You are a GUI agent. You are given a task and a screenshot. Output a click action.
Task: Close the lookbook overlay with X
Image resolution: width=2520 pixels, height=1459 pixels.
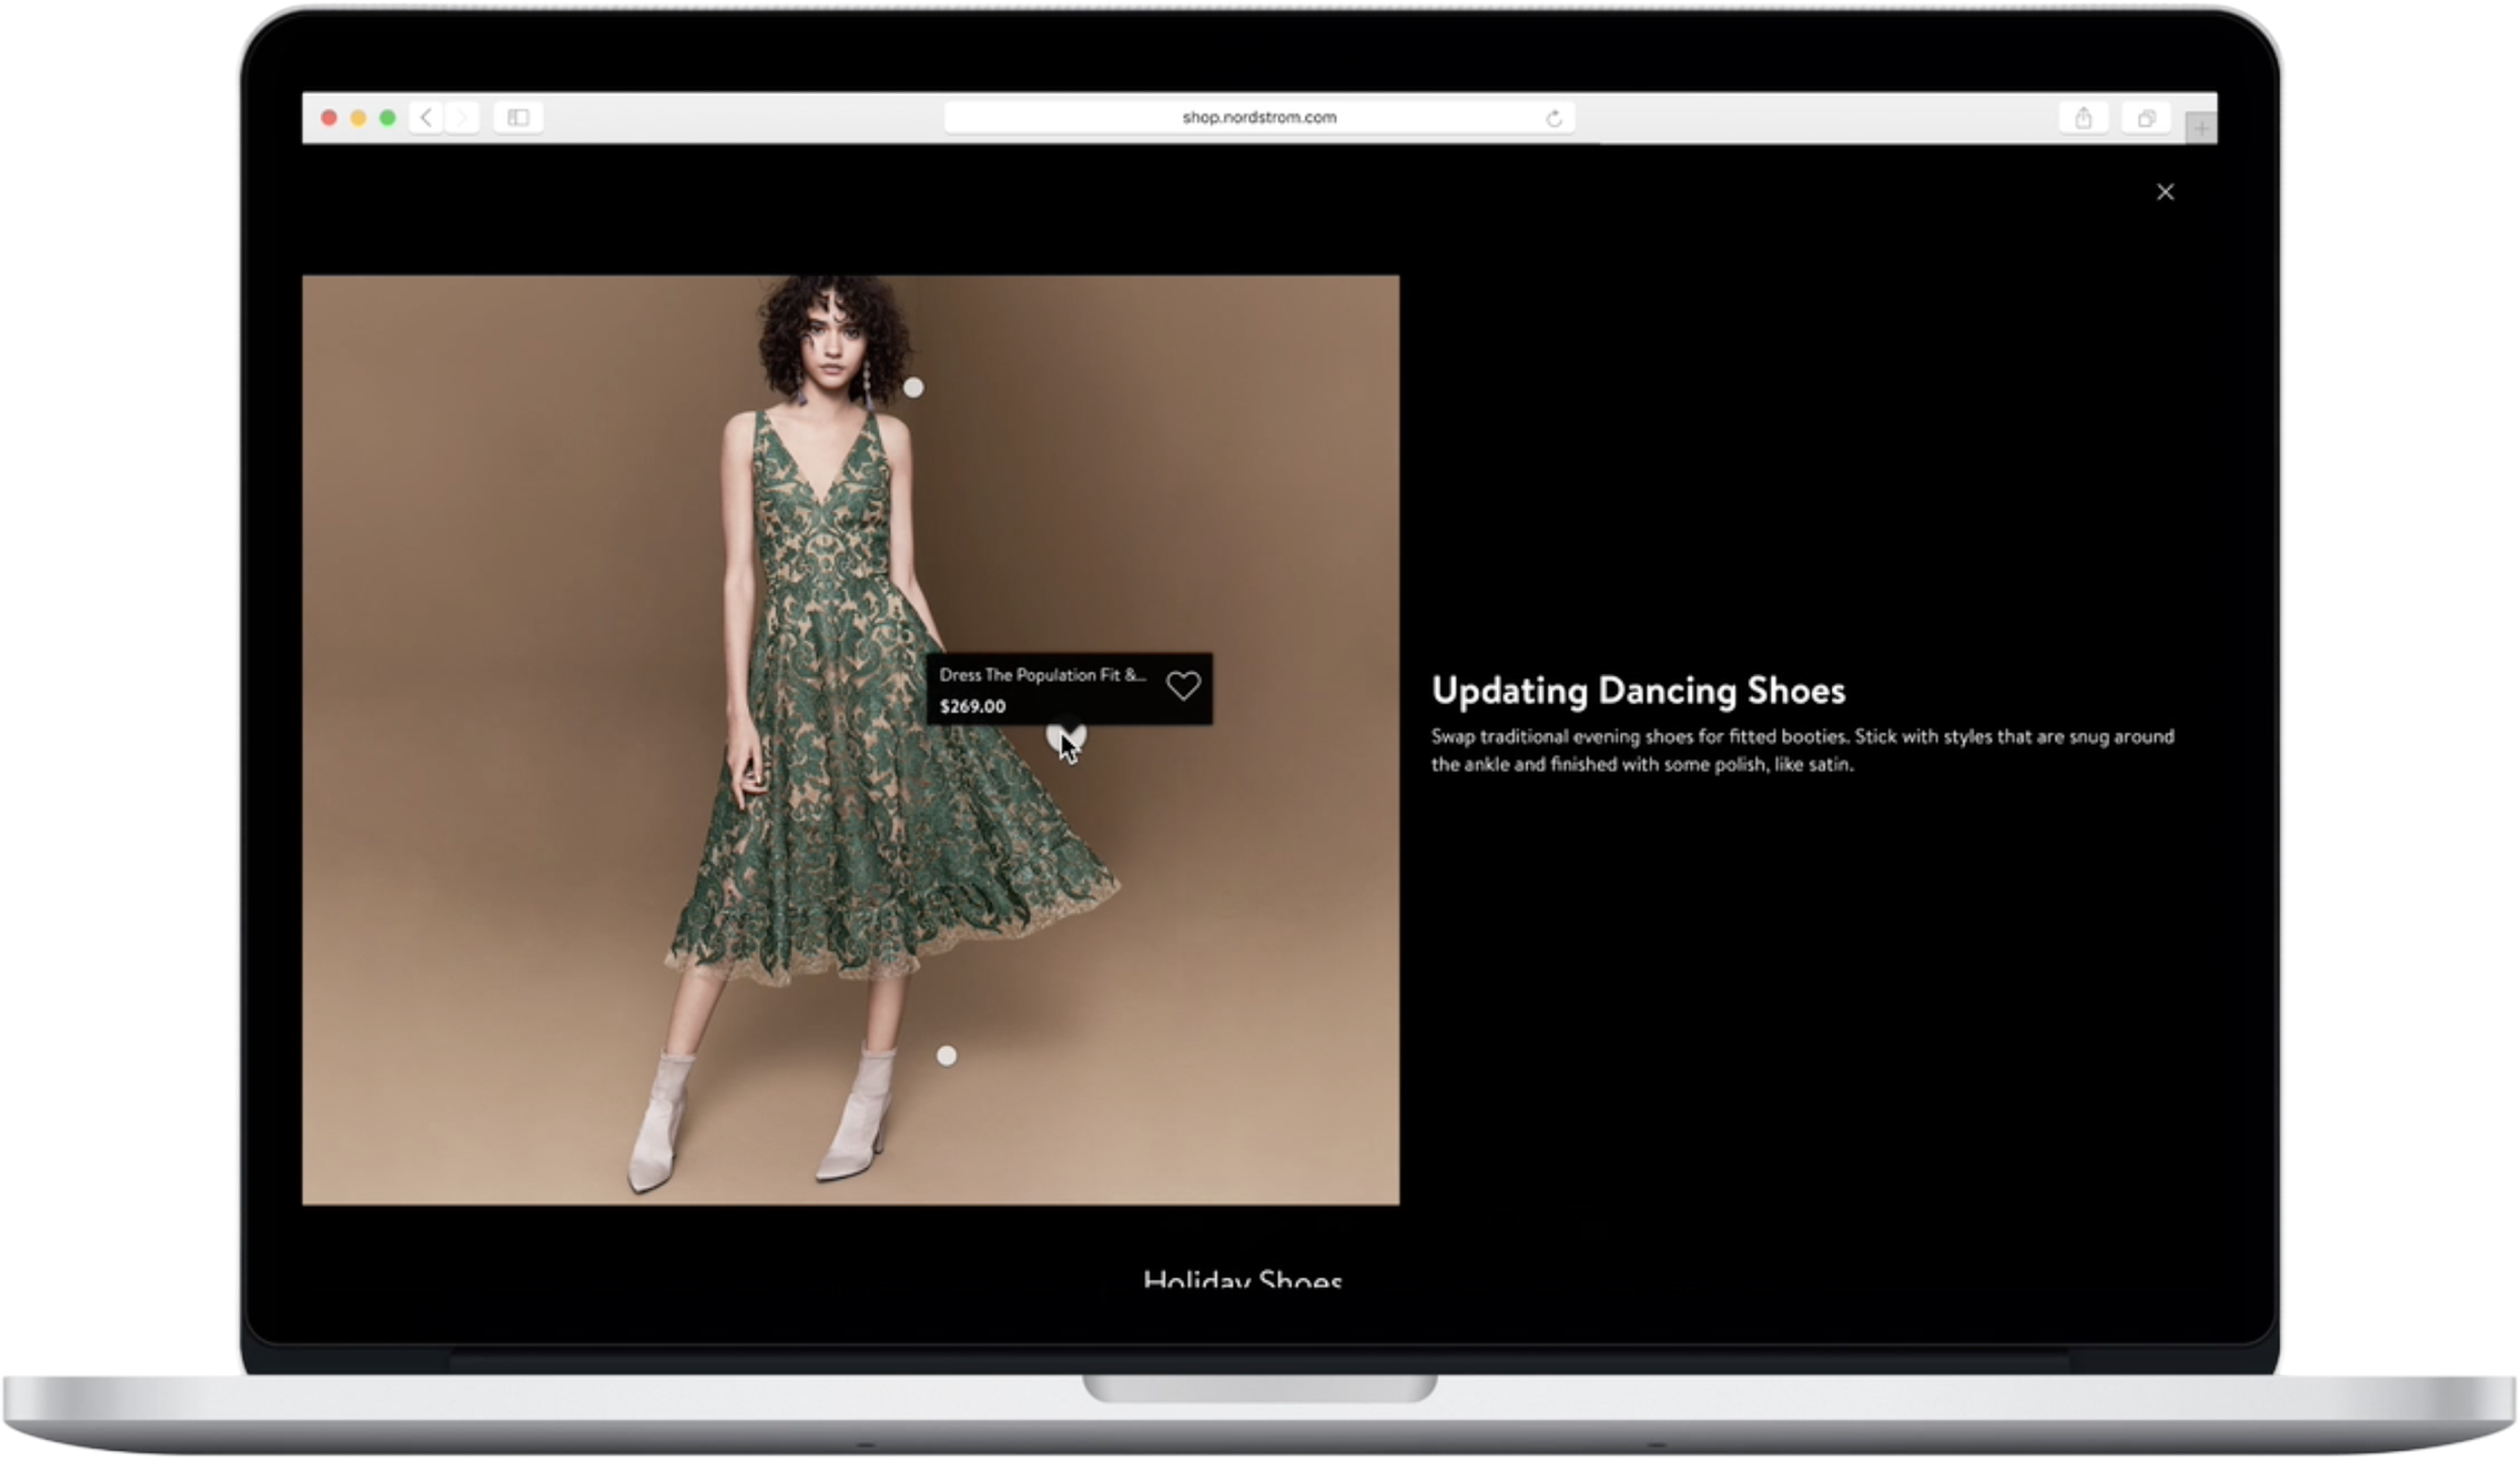[x=2165, y=192]
